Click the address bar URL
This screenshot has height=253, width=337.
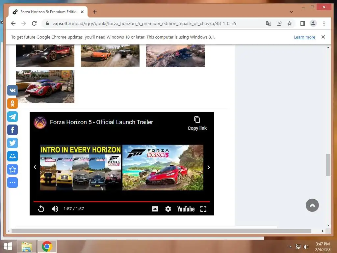[x=144, y=23]
